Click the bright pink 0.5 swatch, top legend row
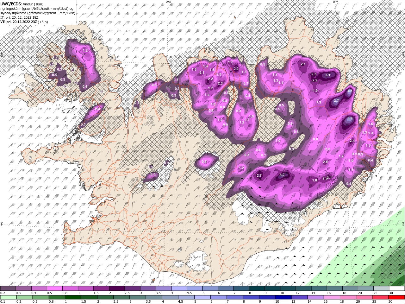The image size is (405, 304). click(x=54, y=288)
